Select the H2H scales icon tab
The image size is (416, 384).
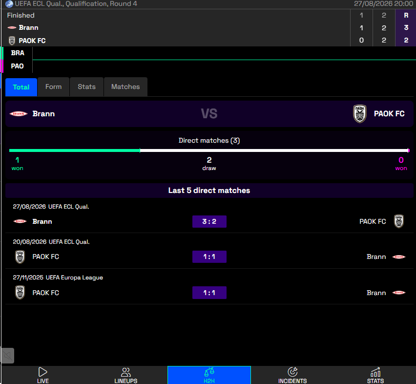click(x=209, y=375)
